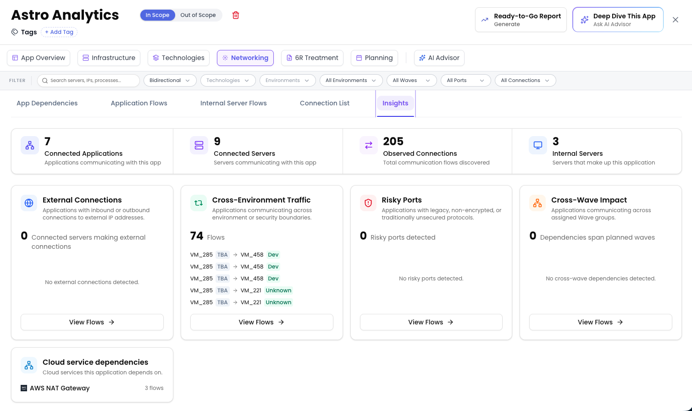
Task: Click the Cloud service dependencies icon
Action: point(29,365)
